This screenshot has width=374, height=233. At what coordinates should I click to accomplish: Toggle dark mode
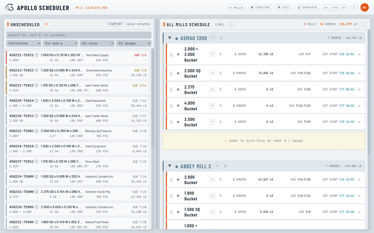pos(354,7)
